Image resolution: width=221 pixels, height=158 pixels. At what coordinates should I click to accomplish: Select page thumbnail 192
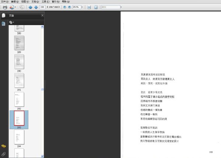pos(19,99)
